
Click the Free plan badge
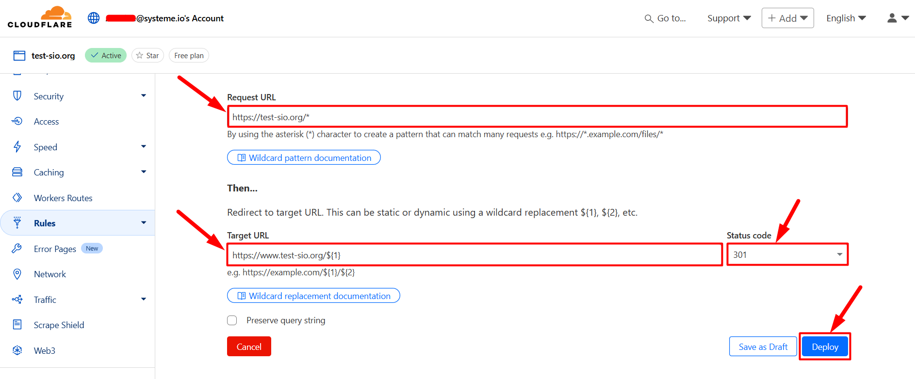tap(189, 55)
